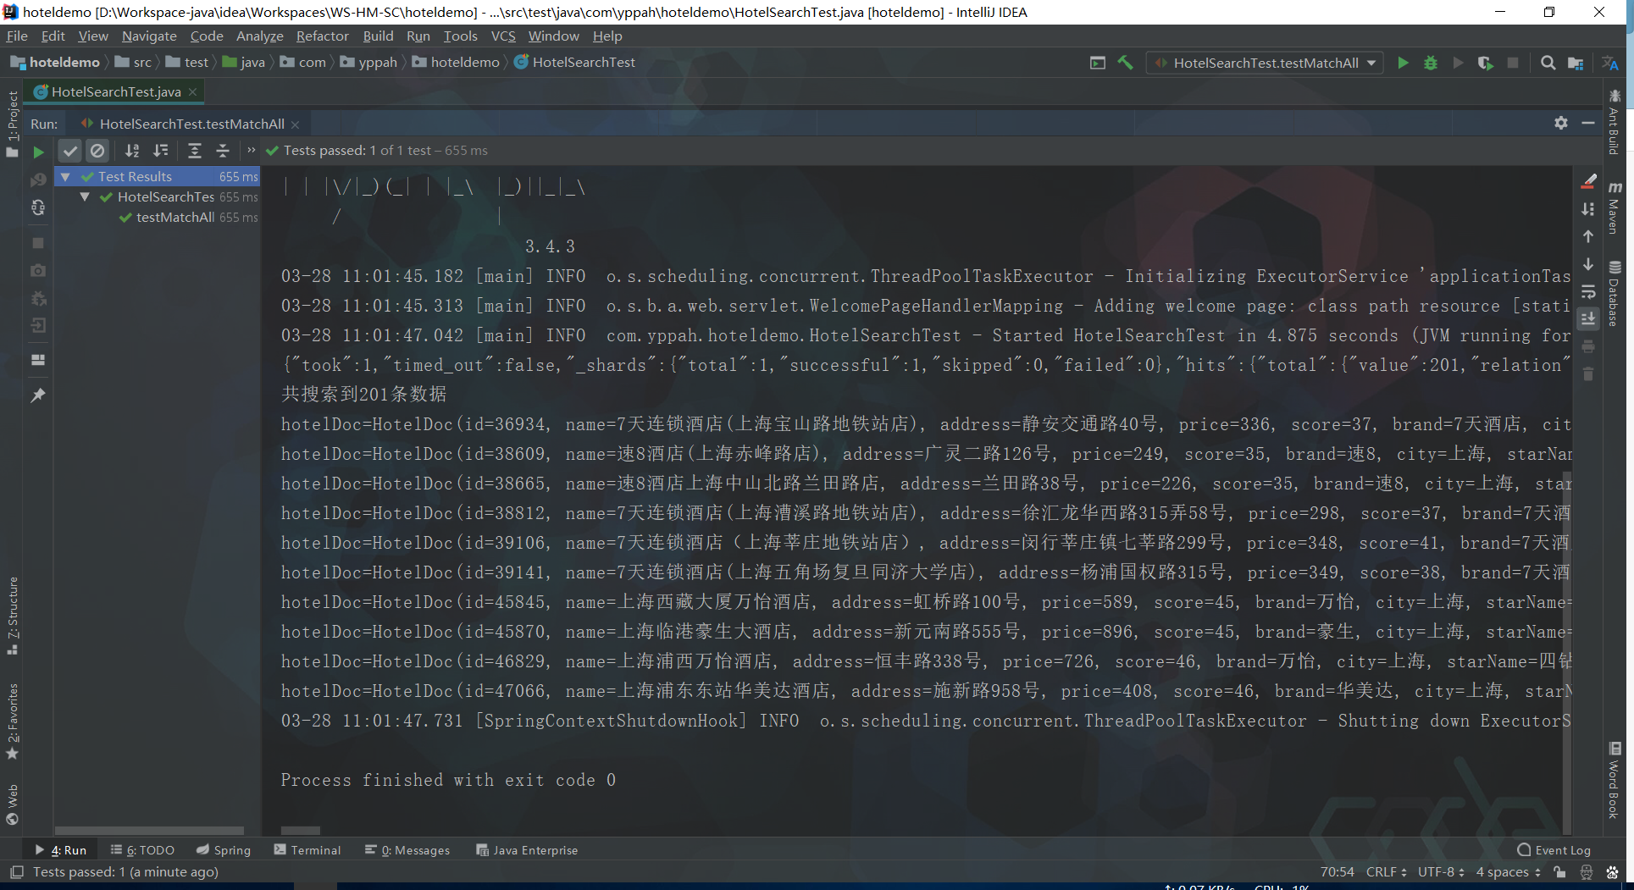This screenshot has height=890, width=1634.
Task: Click the Sort by Duration icon
Action: (x=161, y=151)
